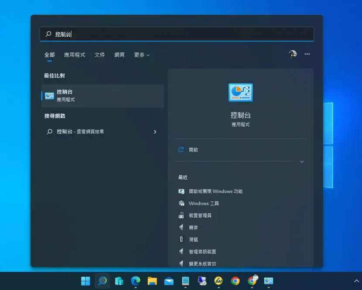Open File Explorer from taskbar
This screenshot has height=290, width=362.
152,281
